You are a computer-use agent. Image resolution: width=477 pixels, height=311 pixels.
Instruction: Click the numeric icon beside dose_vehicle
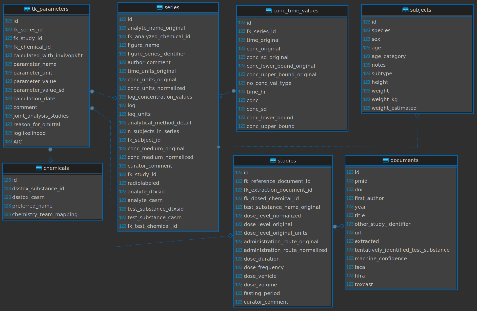tap(239, 276)
